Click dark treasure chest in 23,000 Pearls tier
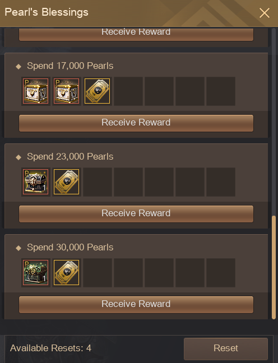Image resolution: width=278 pixels, height=363 pixels. [x=36, y=182]
